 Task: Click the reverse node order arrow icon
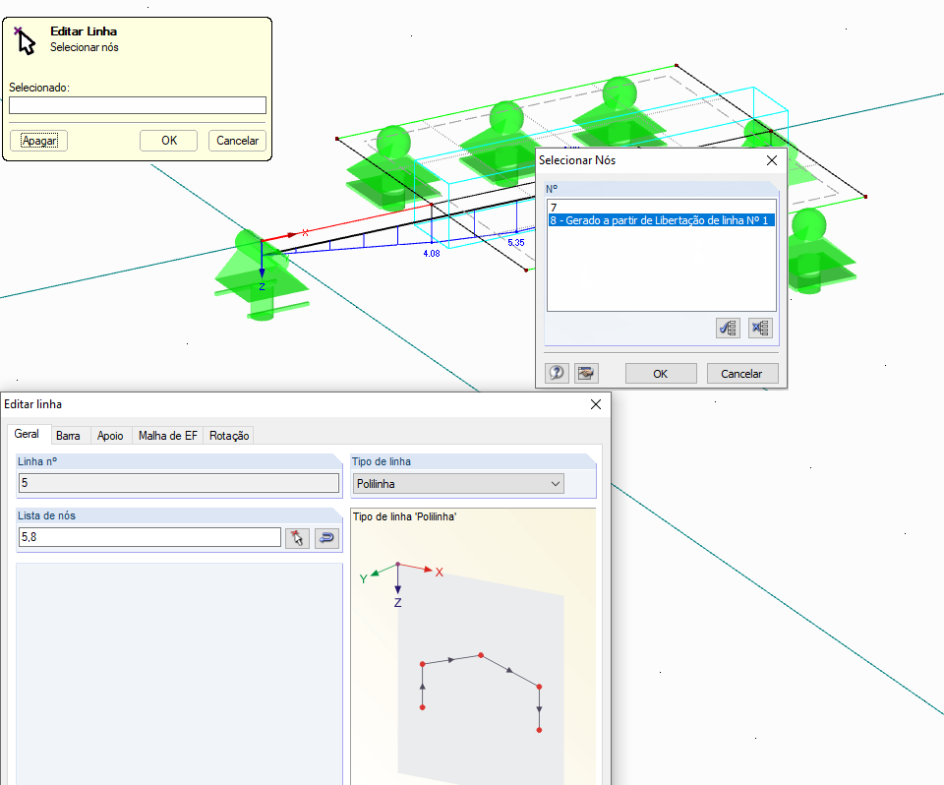point(326,538)
